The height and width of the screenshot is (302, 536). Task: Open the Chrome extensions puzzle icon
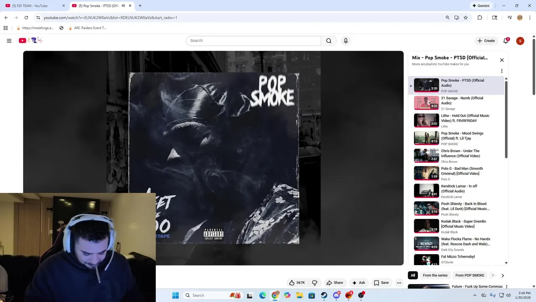[480, 18]
